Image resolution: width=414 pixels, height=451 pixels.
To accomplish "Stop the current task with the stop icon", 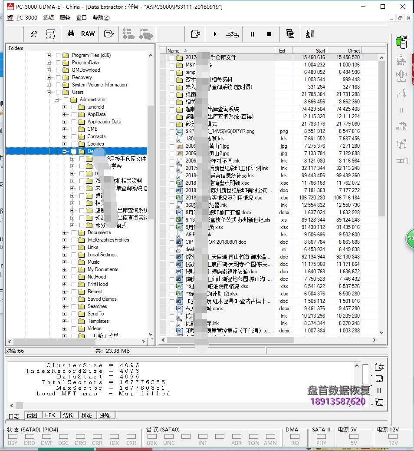I will (269, 34).
